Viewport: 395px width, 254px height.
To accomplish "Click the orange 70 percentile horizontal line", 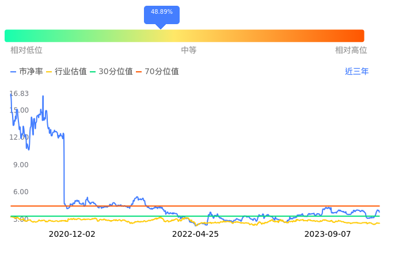I will pos(230,206).
